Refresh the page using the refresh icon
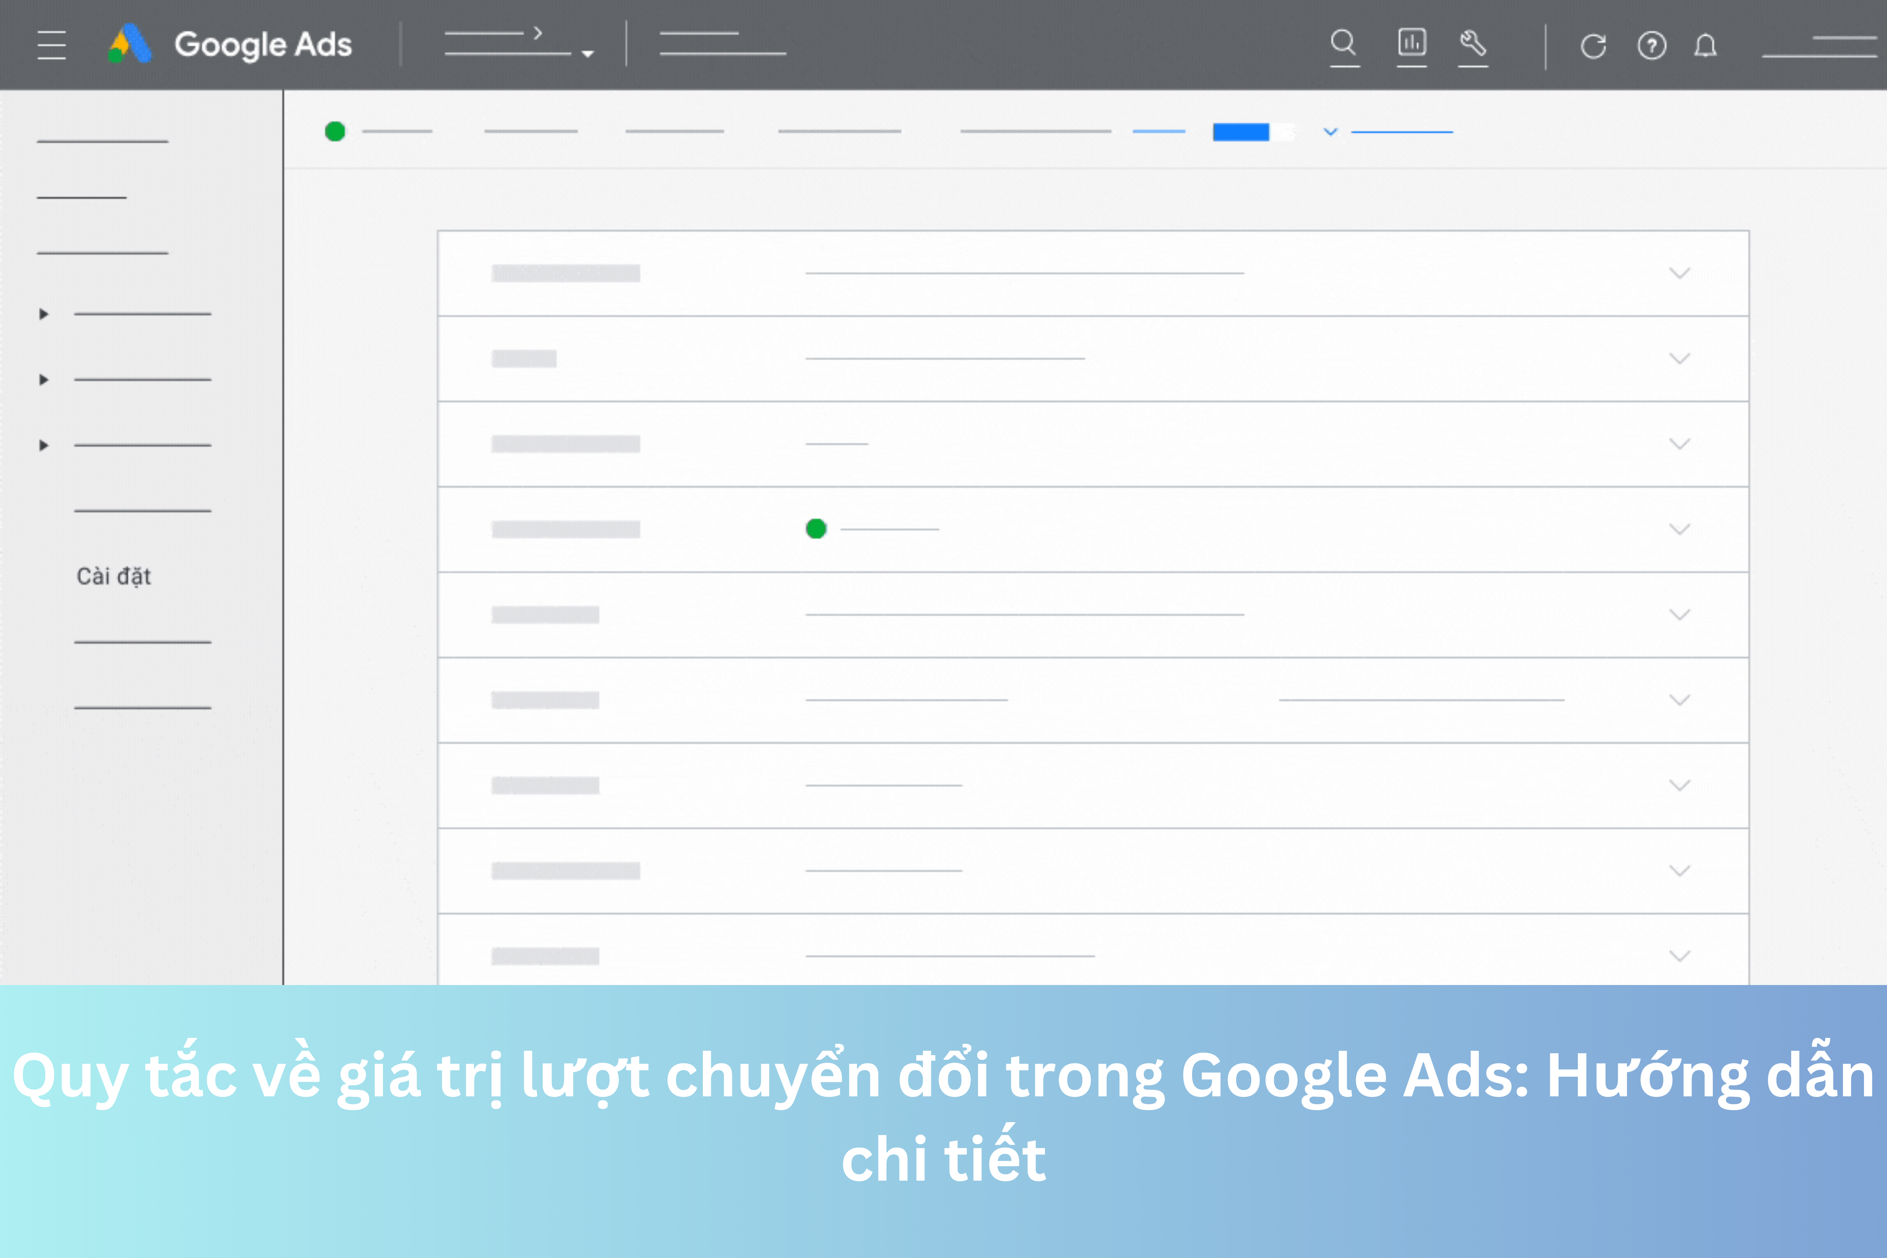 pyautogui.click(x=1593, y=46)
